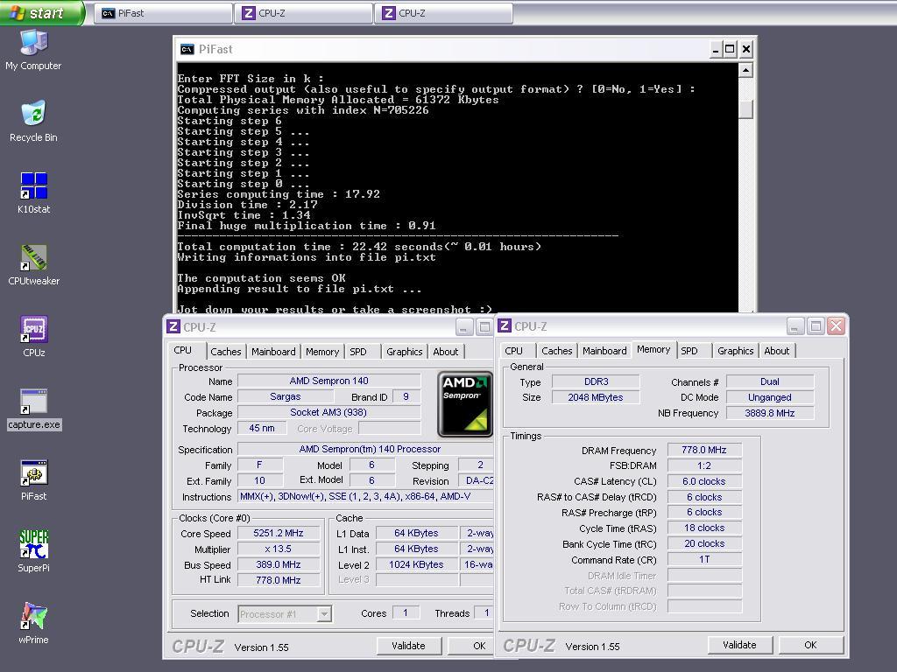Open the Mainboard tab in left CPU-Z
The height and width of the screenshot is (672, 897).
pyautogui.click(x=273, y=352)
